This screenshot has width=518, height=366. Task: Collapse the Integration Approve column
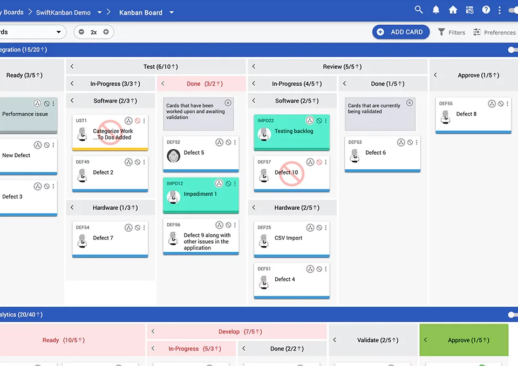(x=435, y=75)
